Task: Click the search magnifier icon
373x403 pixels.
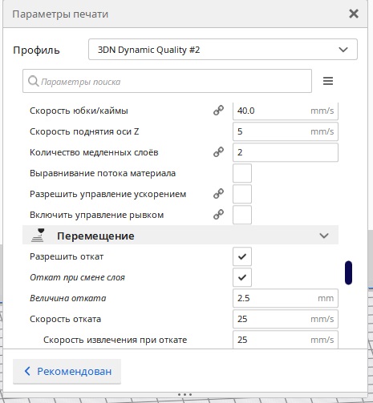Action: pyautogui.click(x=33, y=81)
